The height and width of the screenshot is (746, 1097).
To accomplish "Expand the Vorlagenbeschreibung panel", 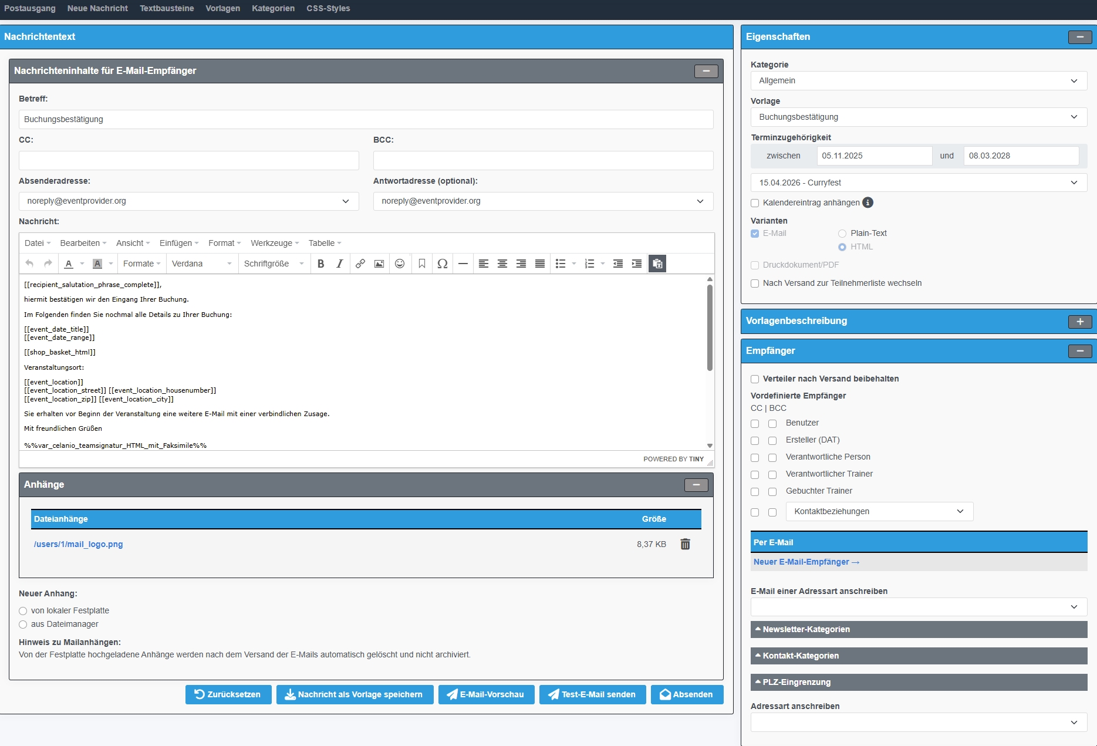I will 1080,322.
